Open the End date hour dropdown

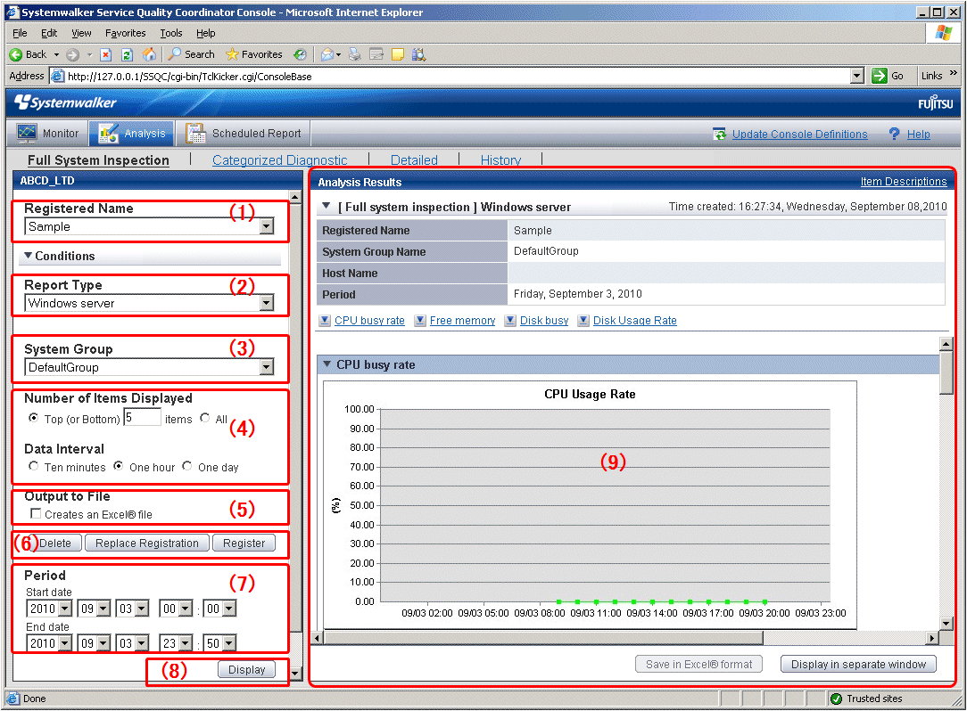185,643
